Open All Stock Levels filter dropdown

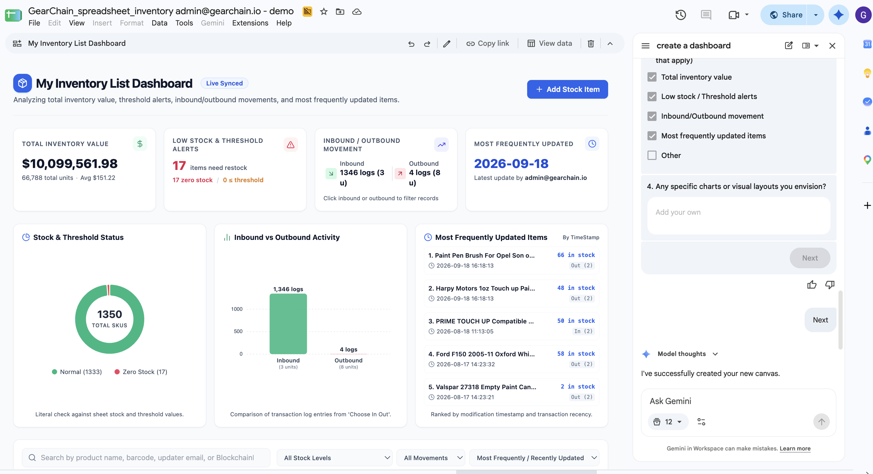coord(335,458)
